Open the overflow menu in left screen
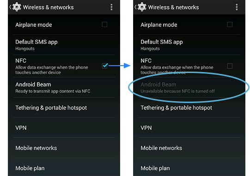The image size is (250, 176). 111,7
